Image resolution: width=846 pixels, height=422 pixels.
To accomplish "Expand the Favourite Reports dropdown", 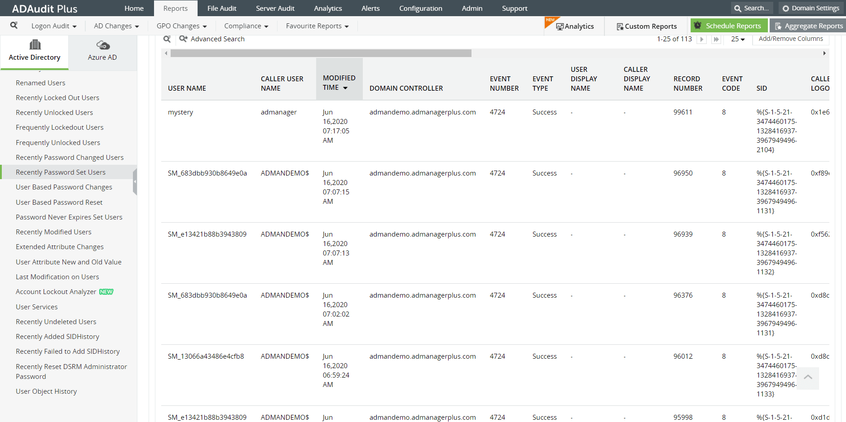I will [317, 26].
